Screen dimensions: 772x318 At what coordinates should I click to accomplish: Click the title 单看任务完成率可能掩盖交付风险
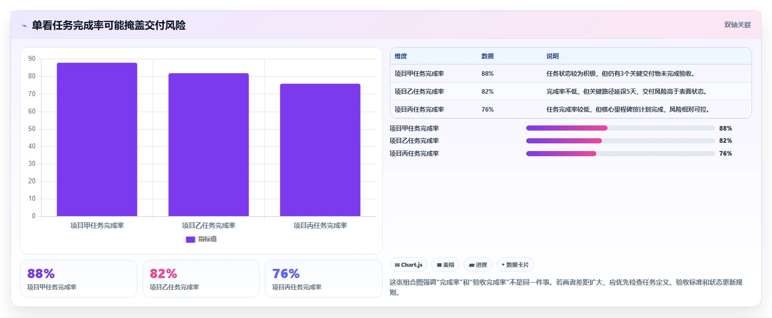[109, 25]
